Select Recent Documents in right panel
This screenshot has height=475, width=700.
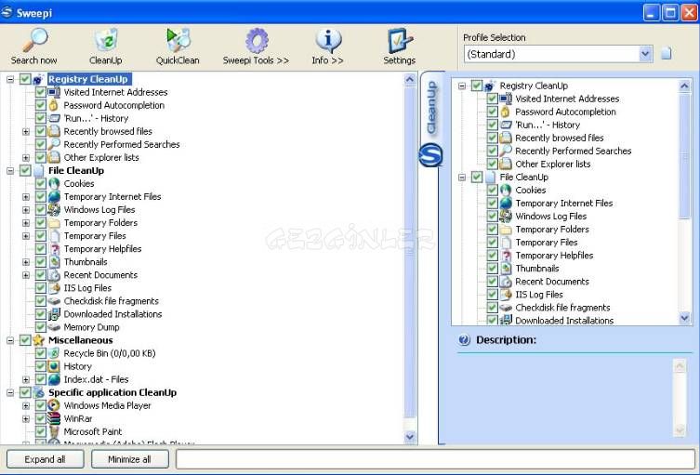click(552, 282)
